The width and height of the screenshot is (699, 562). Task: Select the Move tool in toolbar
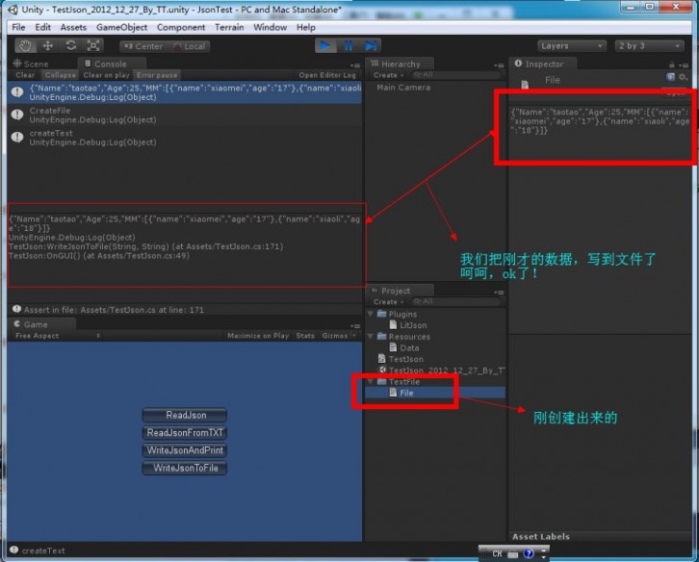[48, 46]
